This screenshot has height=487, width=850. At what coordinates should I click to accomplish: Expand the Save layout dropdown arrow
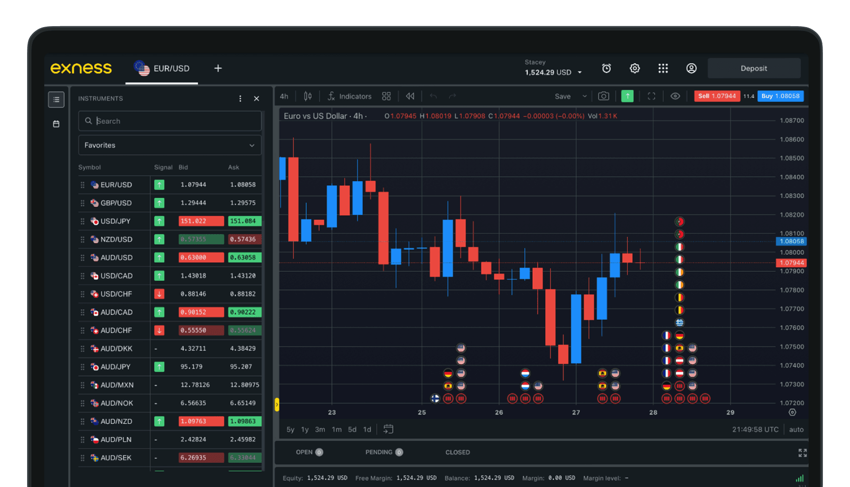tap(584, 96)
